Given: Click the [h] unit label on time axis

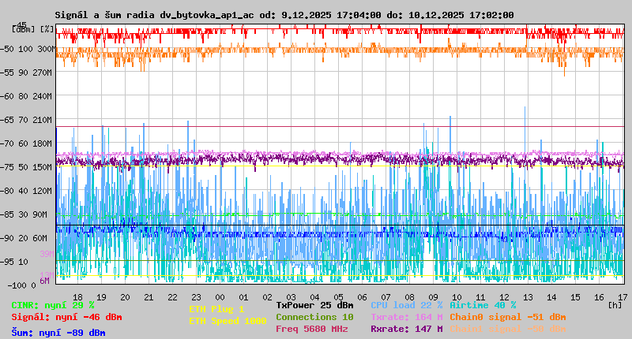Looking at the screenshot, I should coord(615,304).
